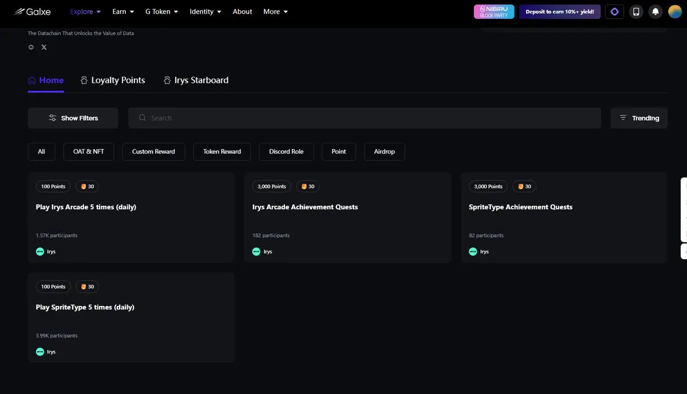687x394 pixels.
Task: Click the 30 gem badge on Play SpriteType card
Action: 87,286
